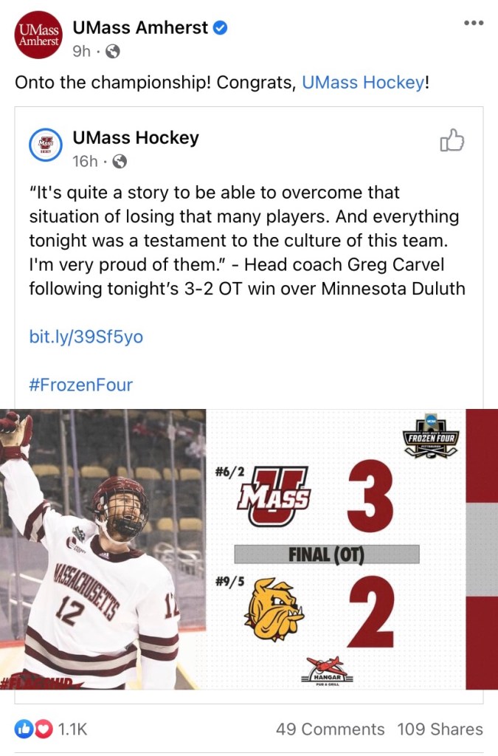Open the hockey player photo

[100, 549]
